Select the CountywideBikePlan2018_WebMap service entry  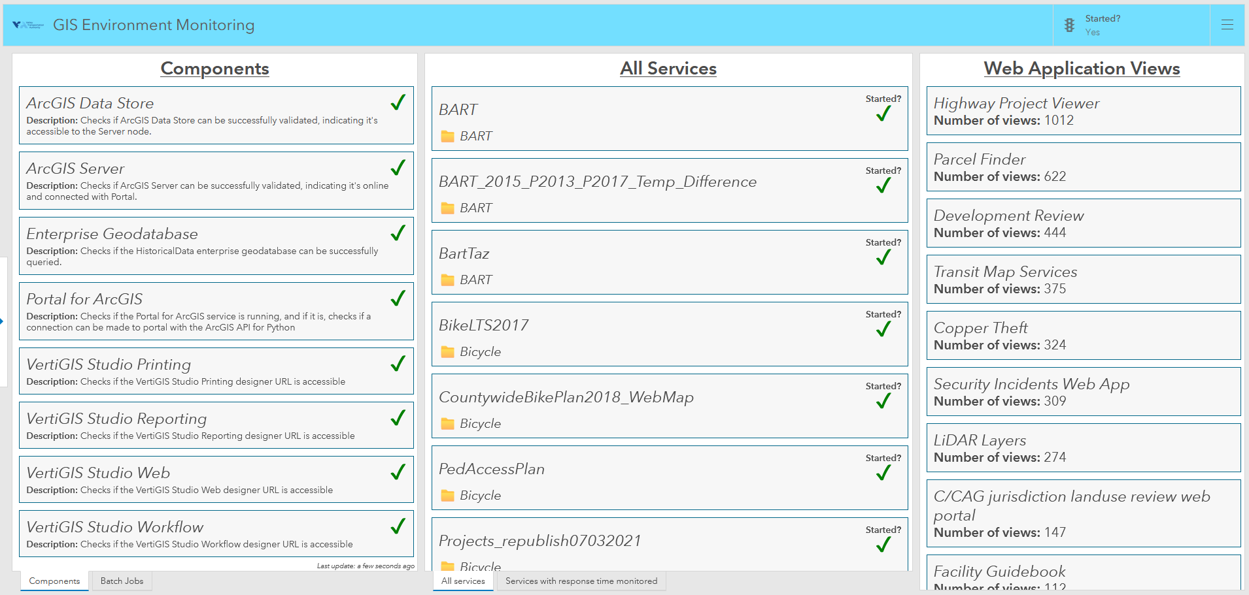669,406
